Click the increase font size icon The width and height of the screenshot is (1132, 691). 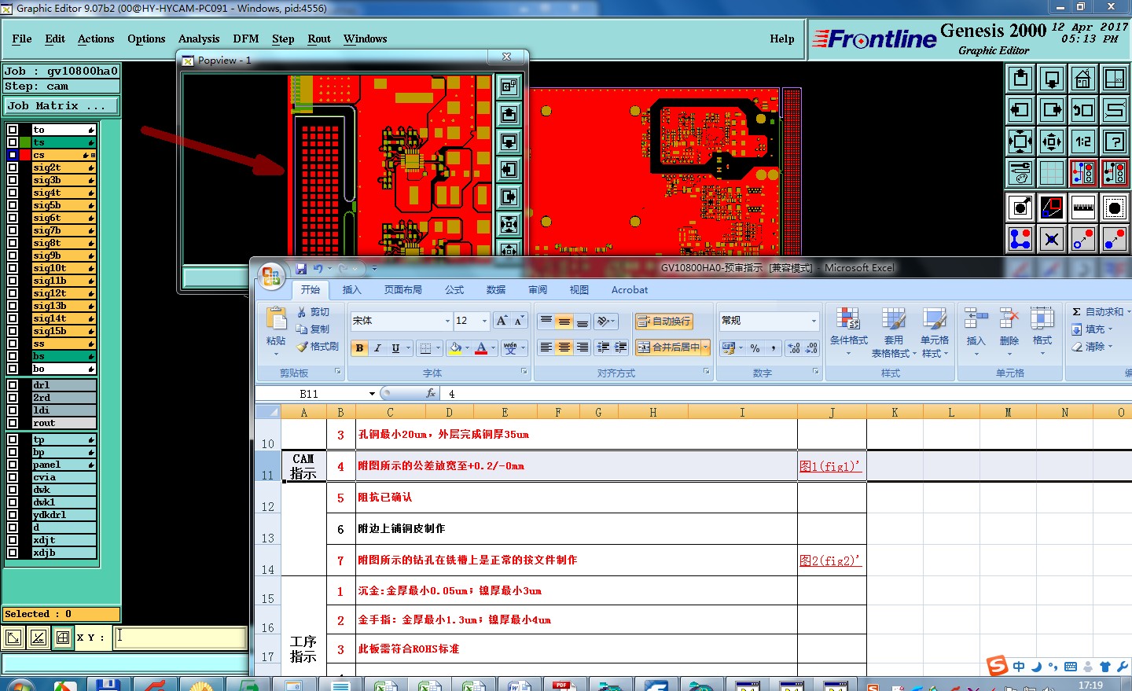coord(502,321)
